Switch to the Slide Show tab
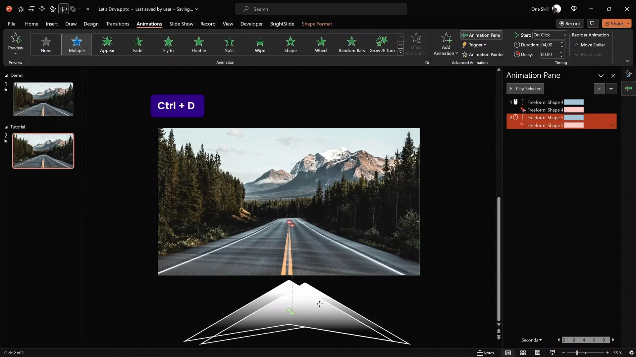 click(181, 24)
